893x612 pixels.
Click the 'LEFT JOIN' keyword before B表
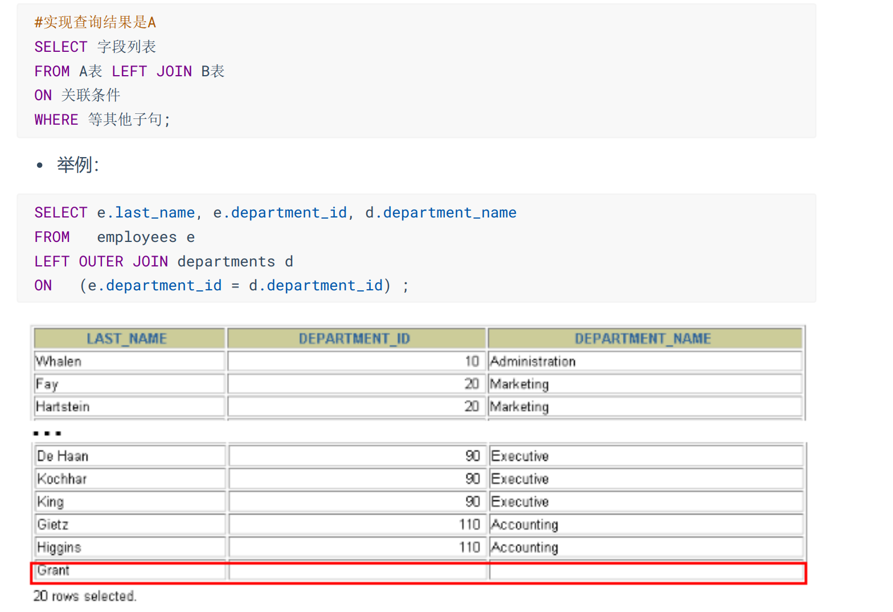coord(151,71)
